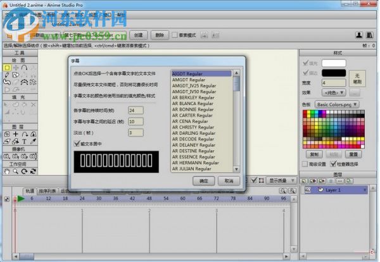Switch to the 轨道 timeline tab
The width and height of the screenshot is (380, 262).
click(x=30, y=191)
